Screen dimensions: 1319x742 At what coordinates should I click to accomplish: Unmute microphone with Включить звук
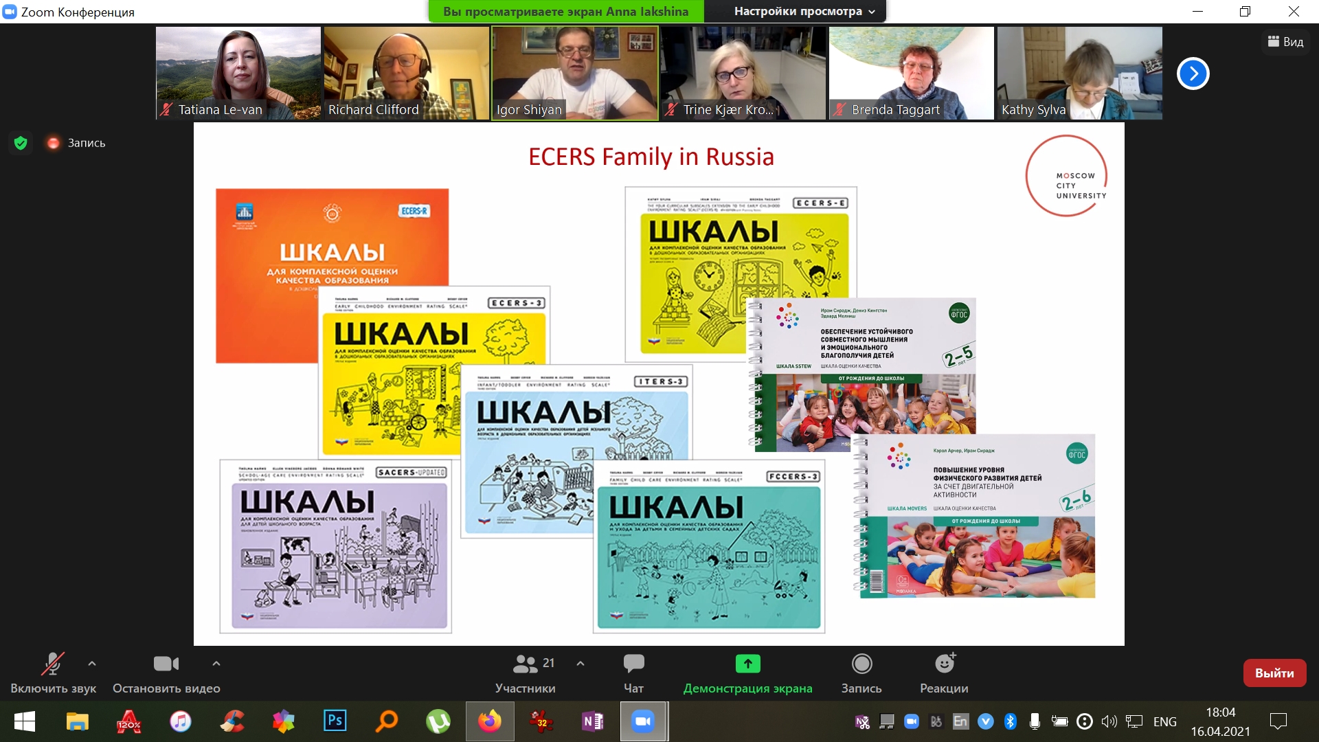(x=53, y=664)
